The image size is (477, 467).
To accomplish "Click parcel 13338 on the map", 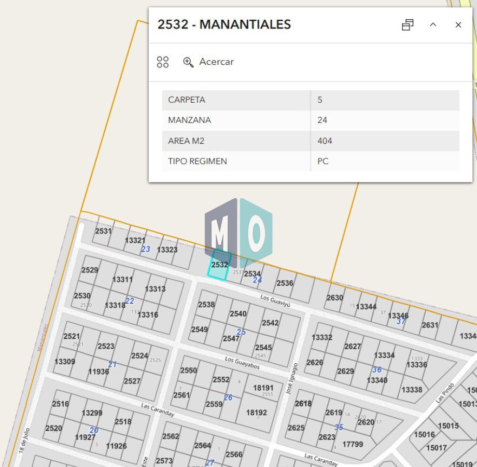I will click(x=412, y=390).
